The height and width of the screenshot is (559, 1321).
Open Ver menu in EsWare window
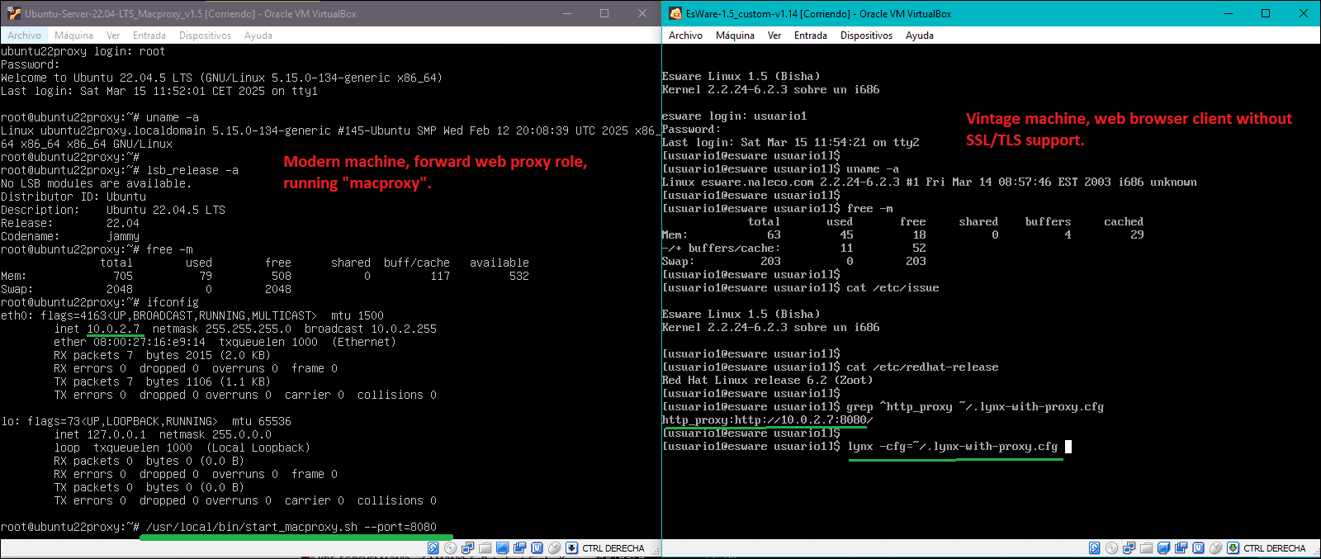774,36
